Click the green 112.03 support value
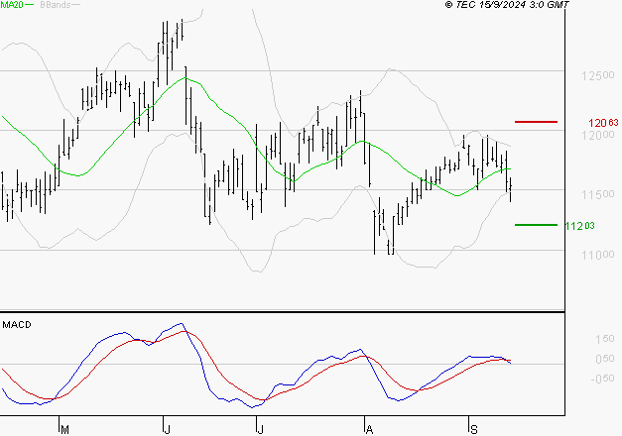Image resolution: width=622 pixels, height=436 pixels. [x=579, y=226]
